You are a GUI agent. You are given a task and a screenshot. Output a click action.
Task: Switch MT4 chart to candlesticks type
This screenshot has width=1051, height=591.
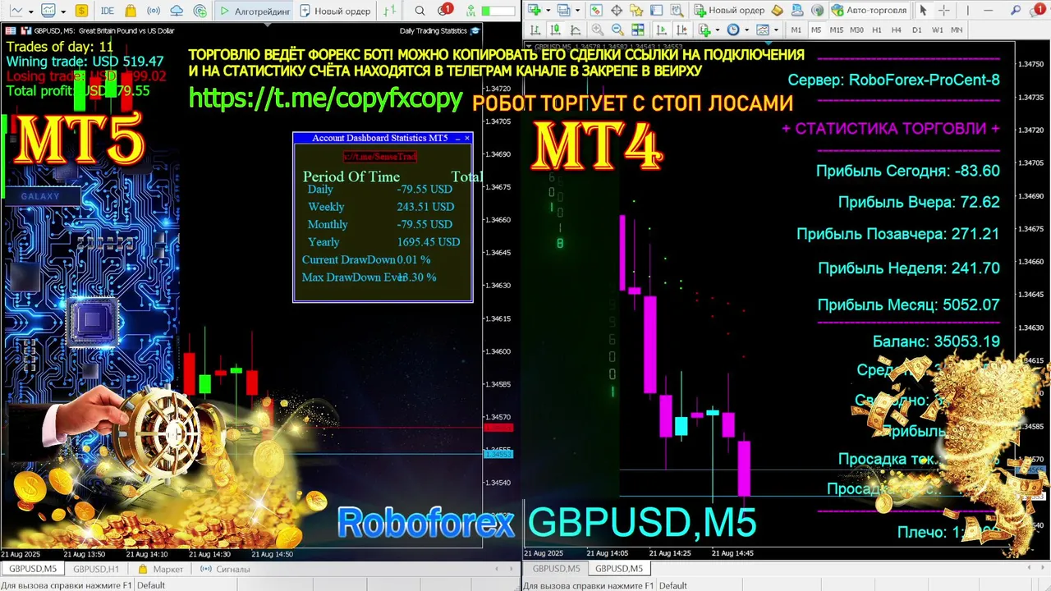pos(554,30)
